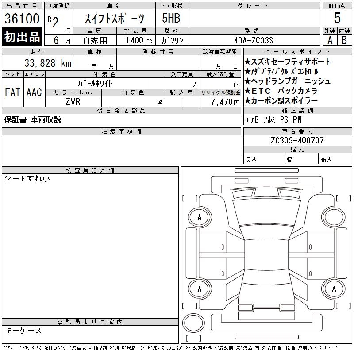The image size is (354, 354).
Task: Click shift type FAT
Action: coord(12,92)
